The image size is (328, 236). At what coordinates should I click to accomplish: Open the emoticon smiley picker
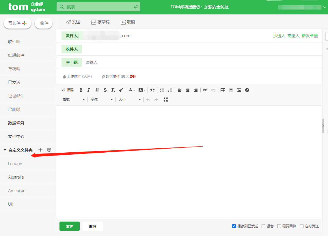(231, 90)
